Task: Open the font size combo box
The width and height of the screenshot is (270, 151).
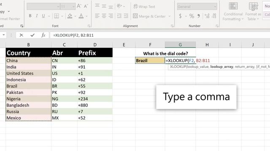Action: click(68, 7)
